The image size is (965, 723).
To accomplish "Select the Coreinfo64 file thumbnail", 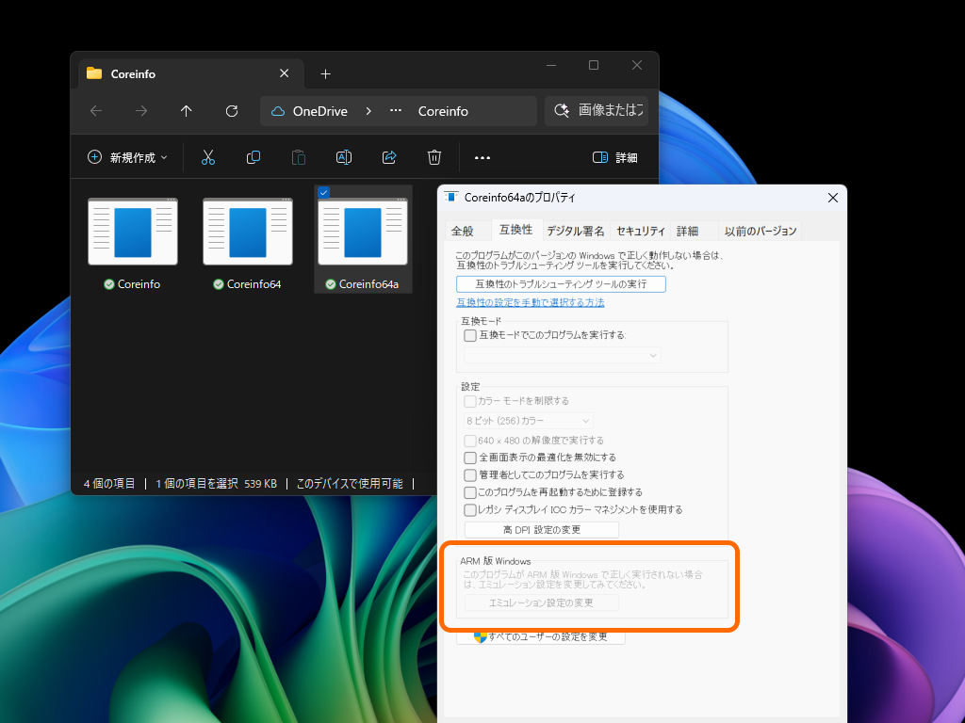I will click(248, 231).
